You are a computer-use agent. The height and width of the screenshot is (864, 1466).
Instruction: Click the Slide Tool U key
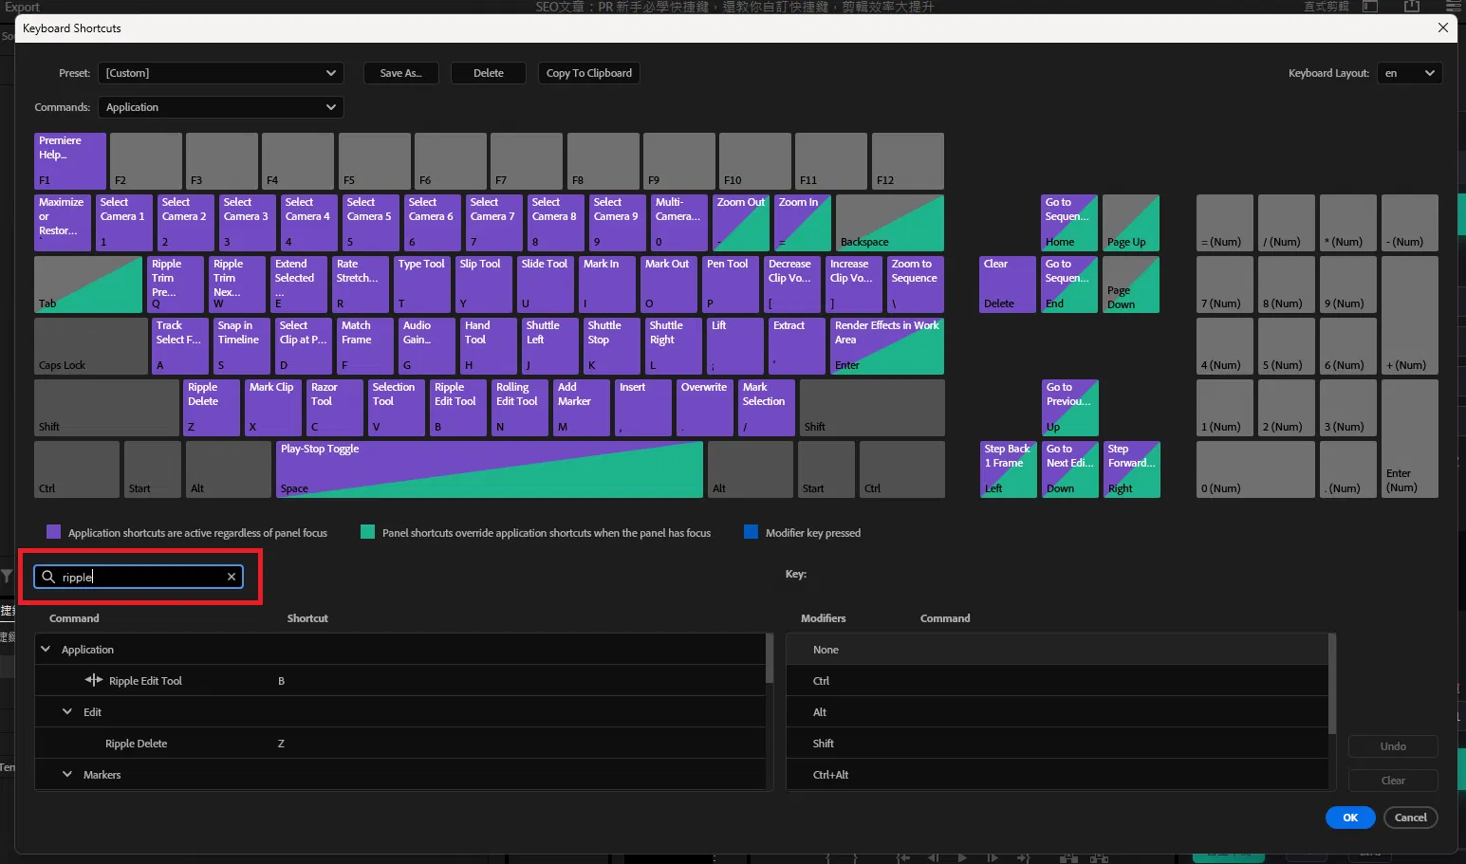(546, 285)
